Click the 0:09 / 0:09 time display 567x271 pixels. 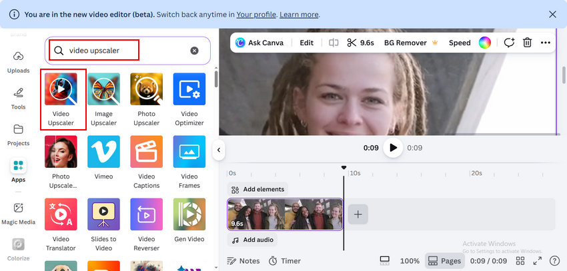[x=488, y=261]
